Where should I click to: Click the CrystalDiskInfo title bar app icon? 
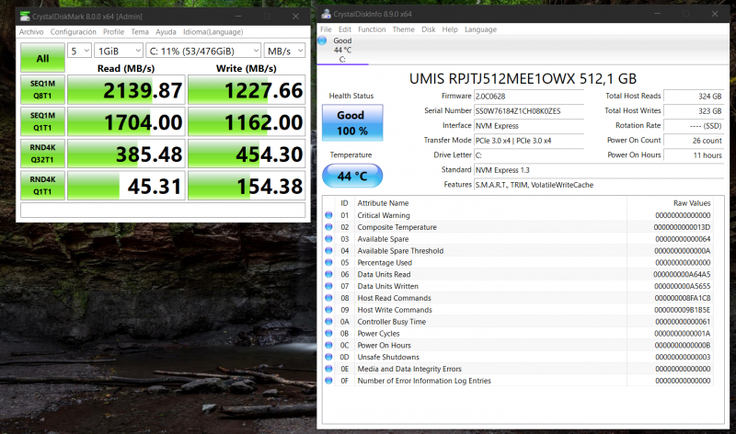326,14
